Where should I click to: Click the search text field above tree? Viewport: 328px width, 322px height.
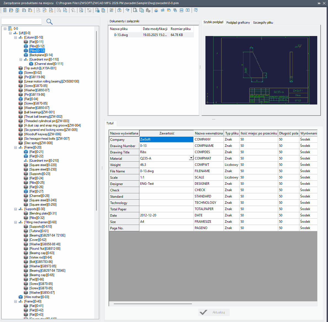tap(21, 21)
